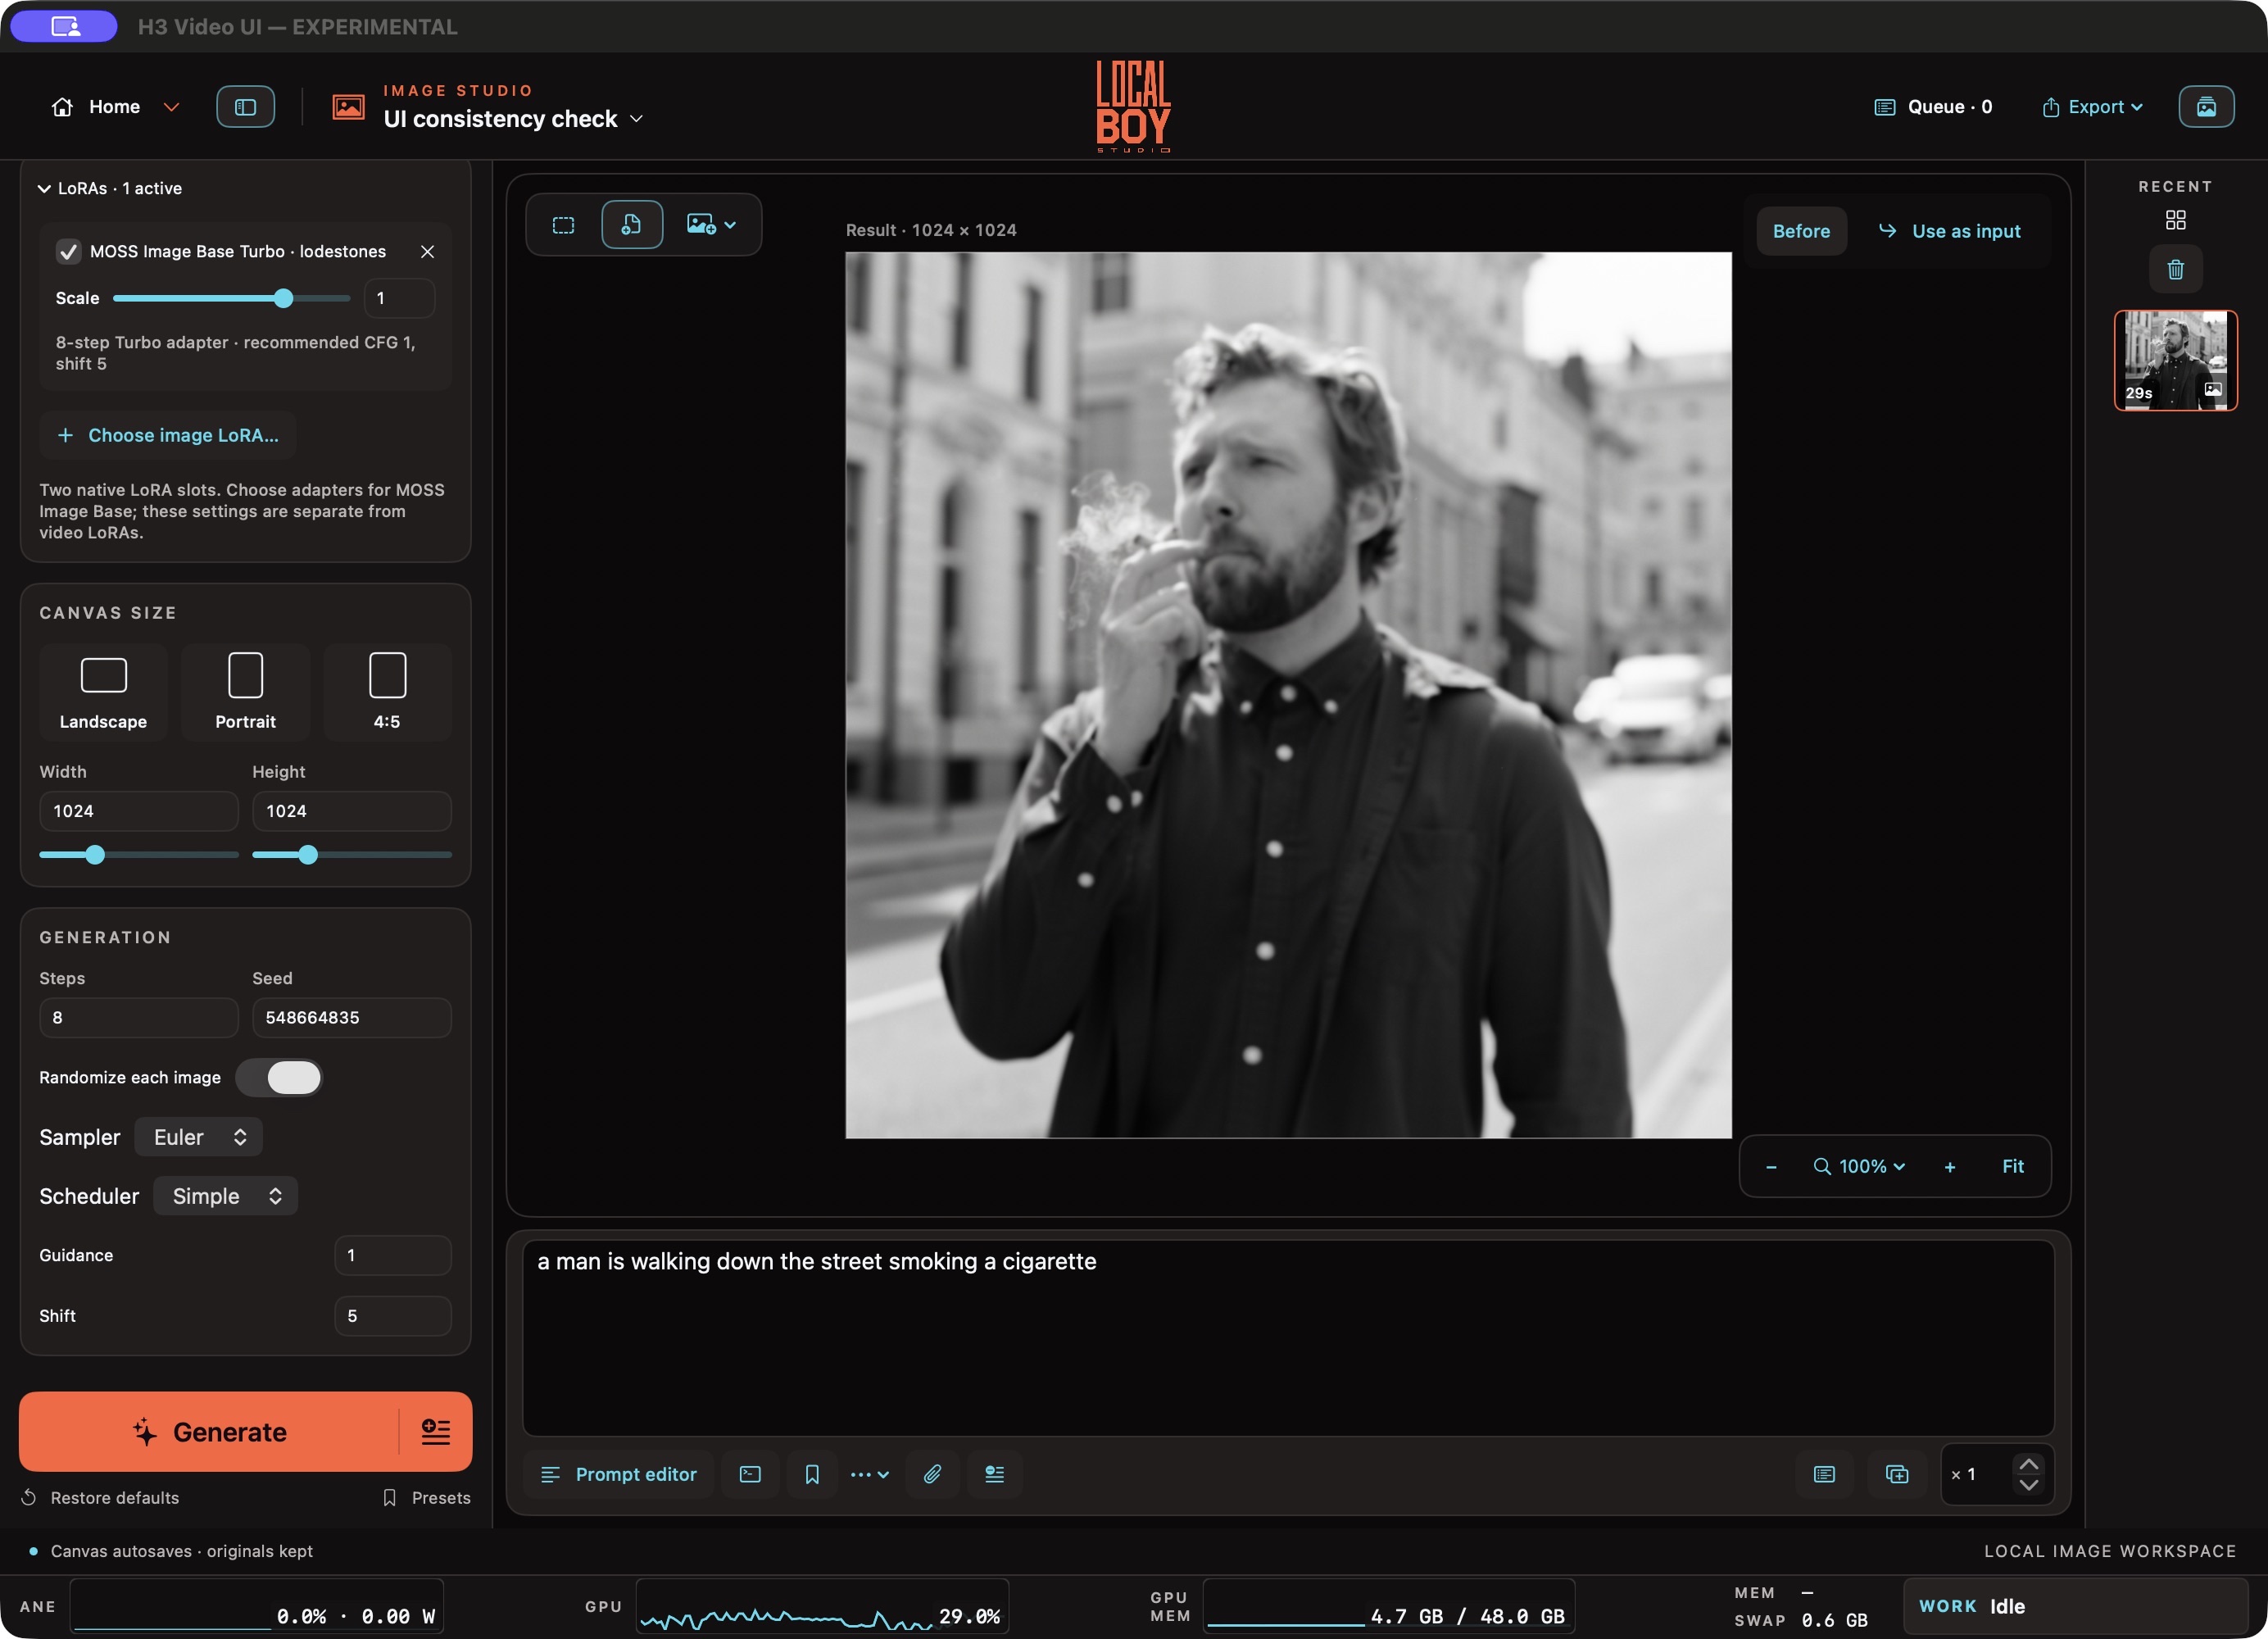Switch the Recent panel to grid view
Screen dimensions: 2268x1639
pyautogui.click(x=2175, y=220)
